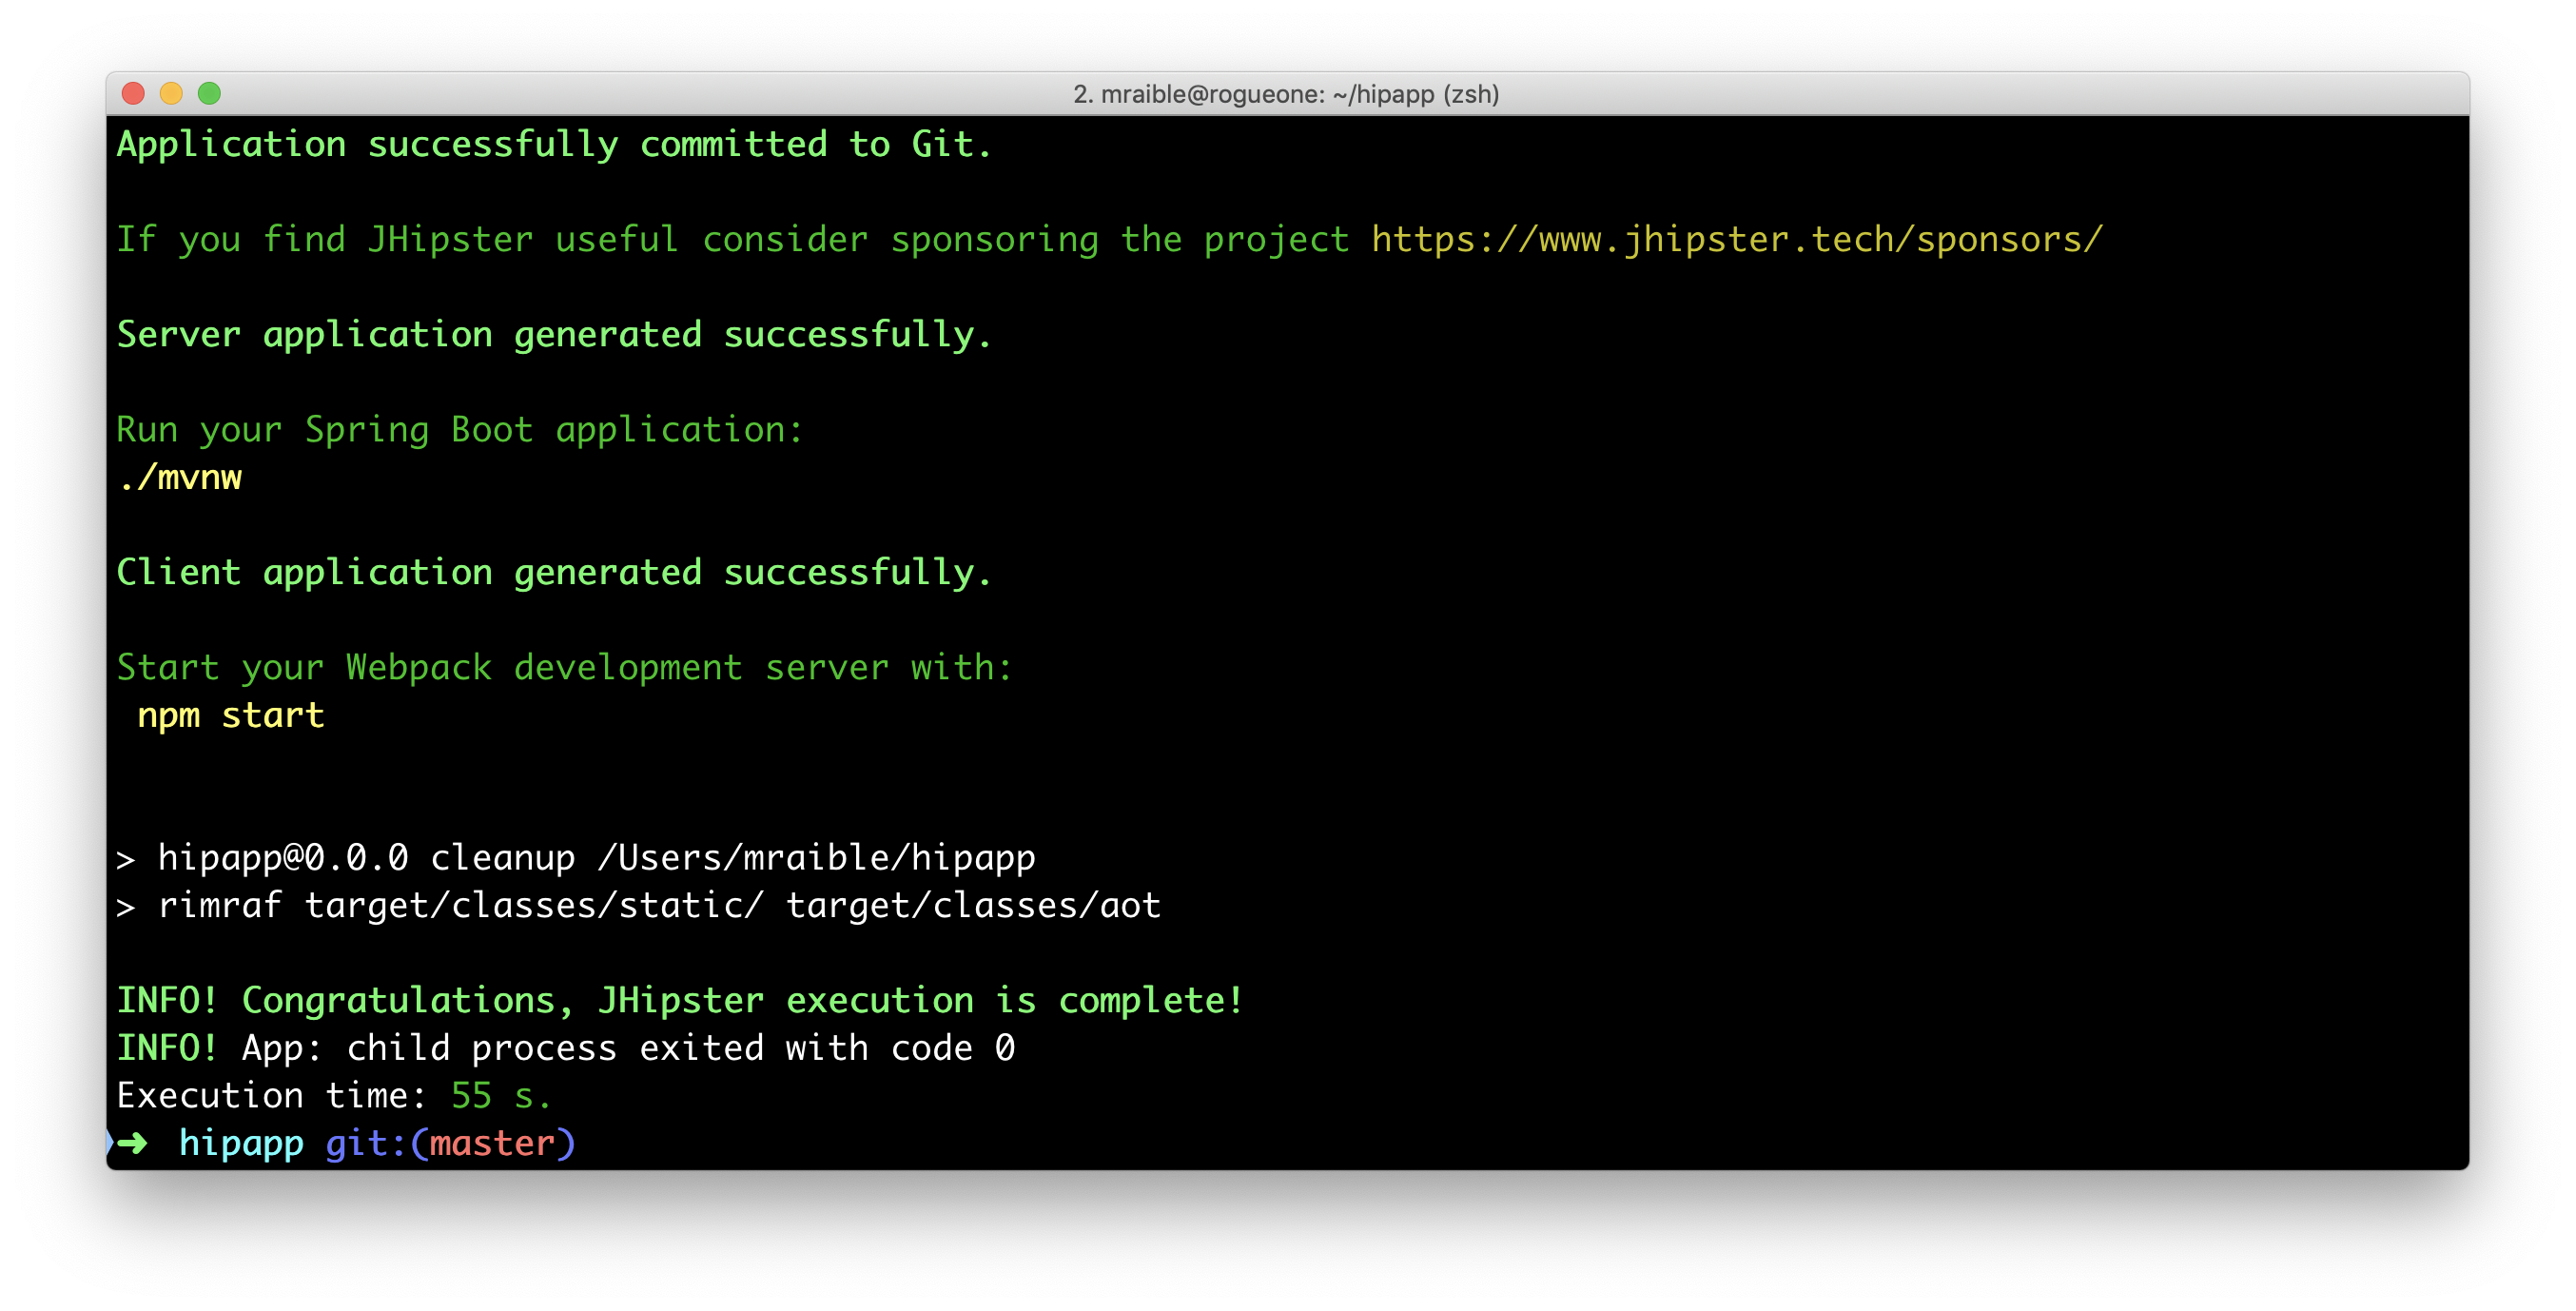The image size is (2576, 1311).
Task: Click the Congratulations JHipster execution complete line
Action: [x=680, y=1001]
